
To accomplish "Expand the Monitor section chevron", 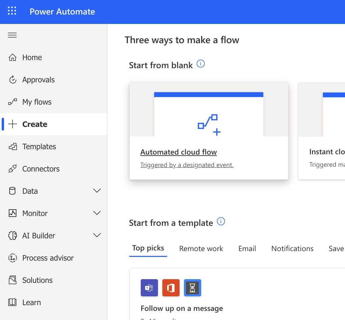I will pos(97,213).
